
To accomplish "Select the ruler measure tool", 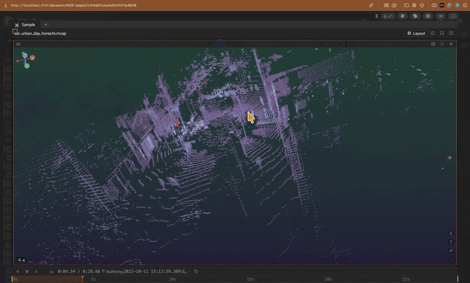I will click(x=451, y=251).
